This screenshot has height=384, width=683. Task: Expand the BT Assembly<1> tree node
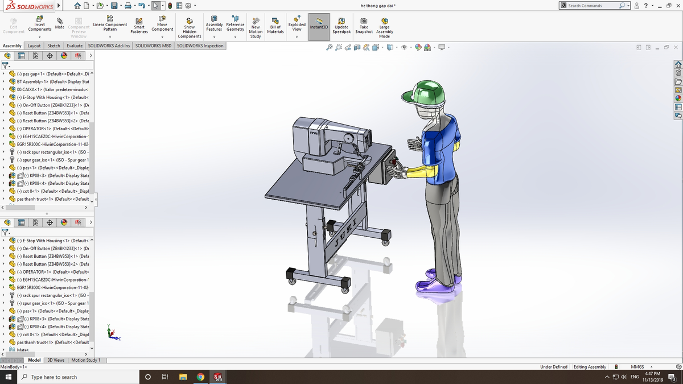tap(3, 81)
